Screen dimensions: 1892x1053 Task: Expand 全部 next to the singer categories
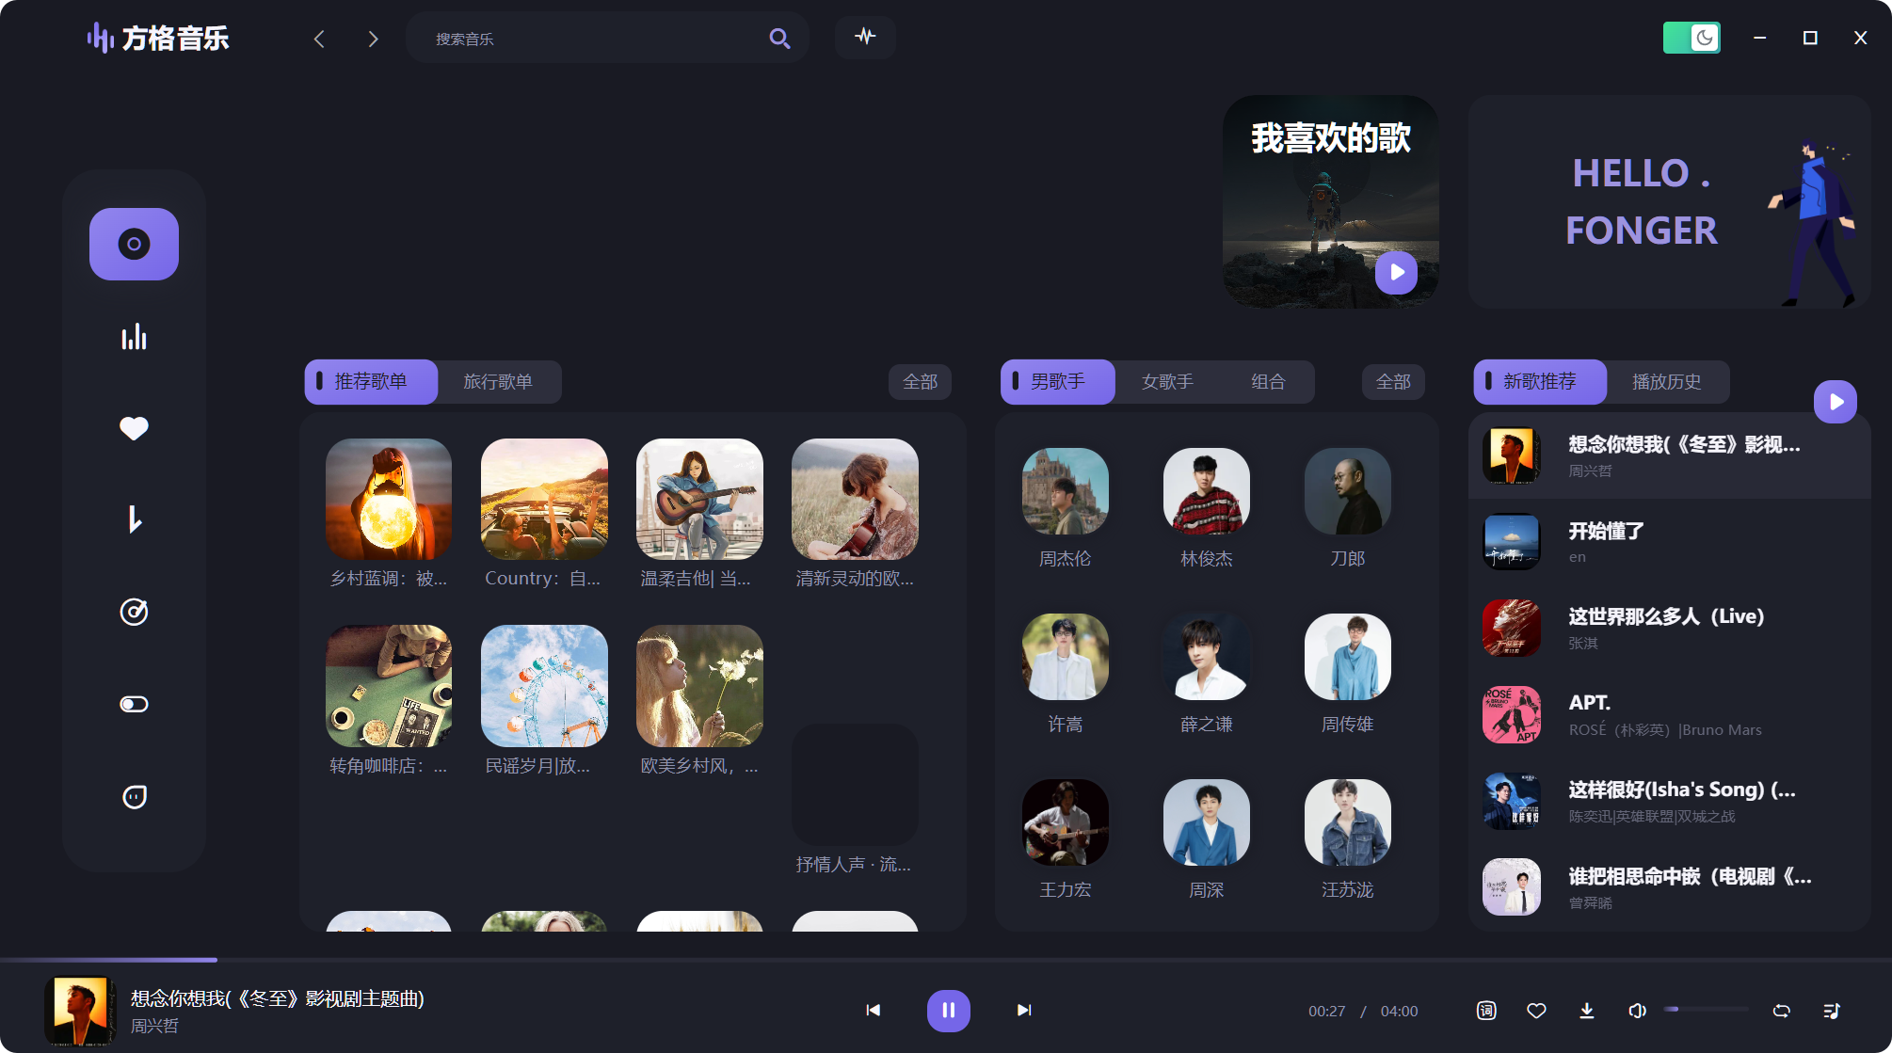coord(1393,382)
